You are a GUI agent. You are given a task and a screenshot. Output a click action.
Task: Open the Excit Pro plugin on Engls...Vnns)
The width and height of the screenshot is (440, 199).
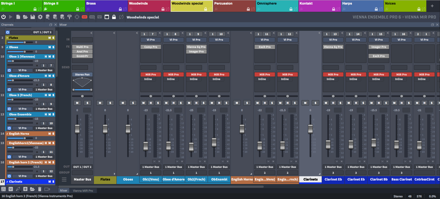(x=265, y=47)
